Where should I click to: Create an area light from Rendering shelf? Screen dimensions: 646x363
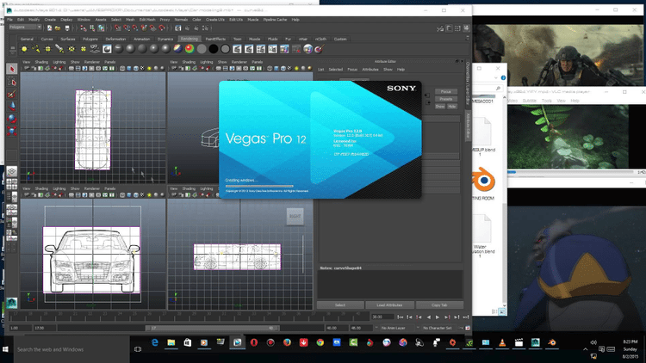[x=71, y=49]
